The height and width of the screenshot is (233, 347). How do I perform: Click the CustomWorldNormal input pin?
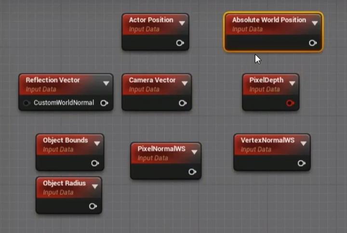click(x=27, y=103)
